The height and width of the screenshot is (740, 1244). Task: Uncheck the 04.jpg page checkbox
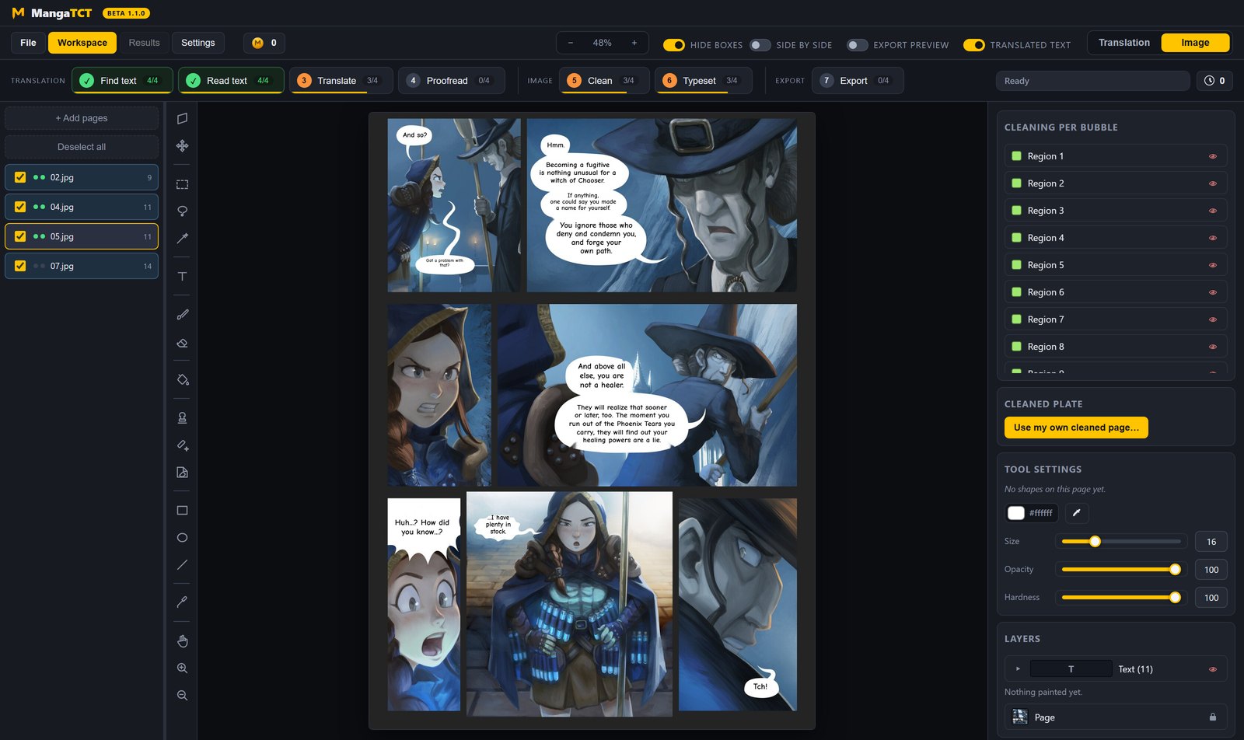tap(20, 207)
